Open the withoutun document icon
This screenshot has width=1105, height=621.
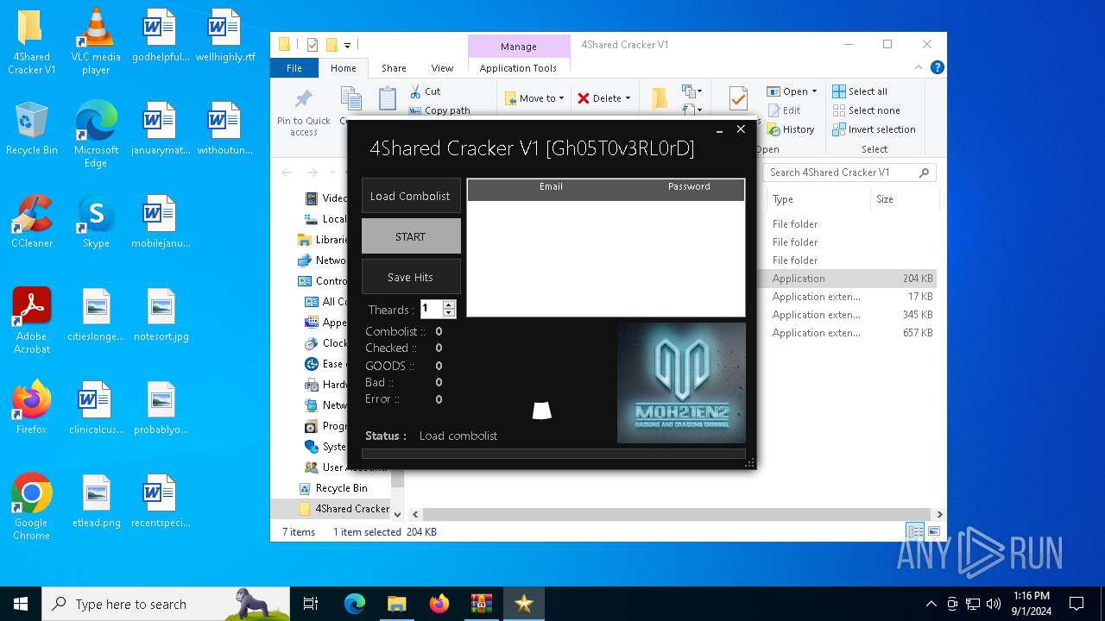click(224, 129)
